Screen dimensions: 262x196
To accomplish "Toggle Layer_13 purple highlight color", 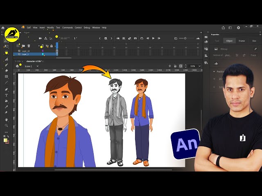I will [43, 51].
